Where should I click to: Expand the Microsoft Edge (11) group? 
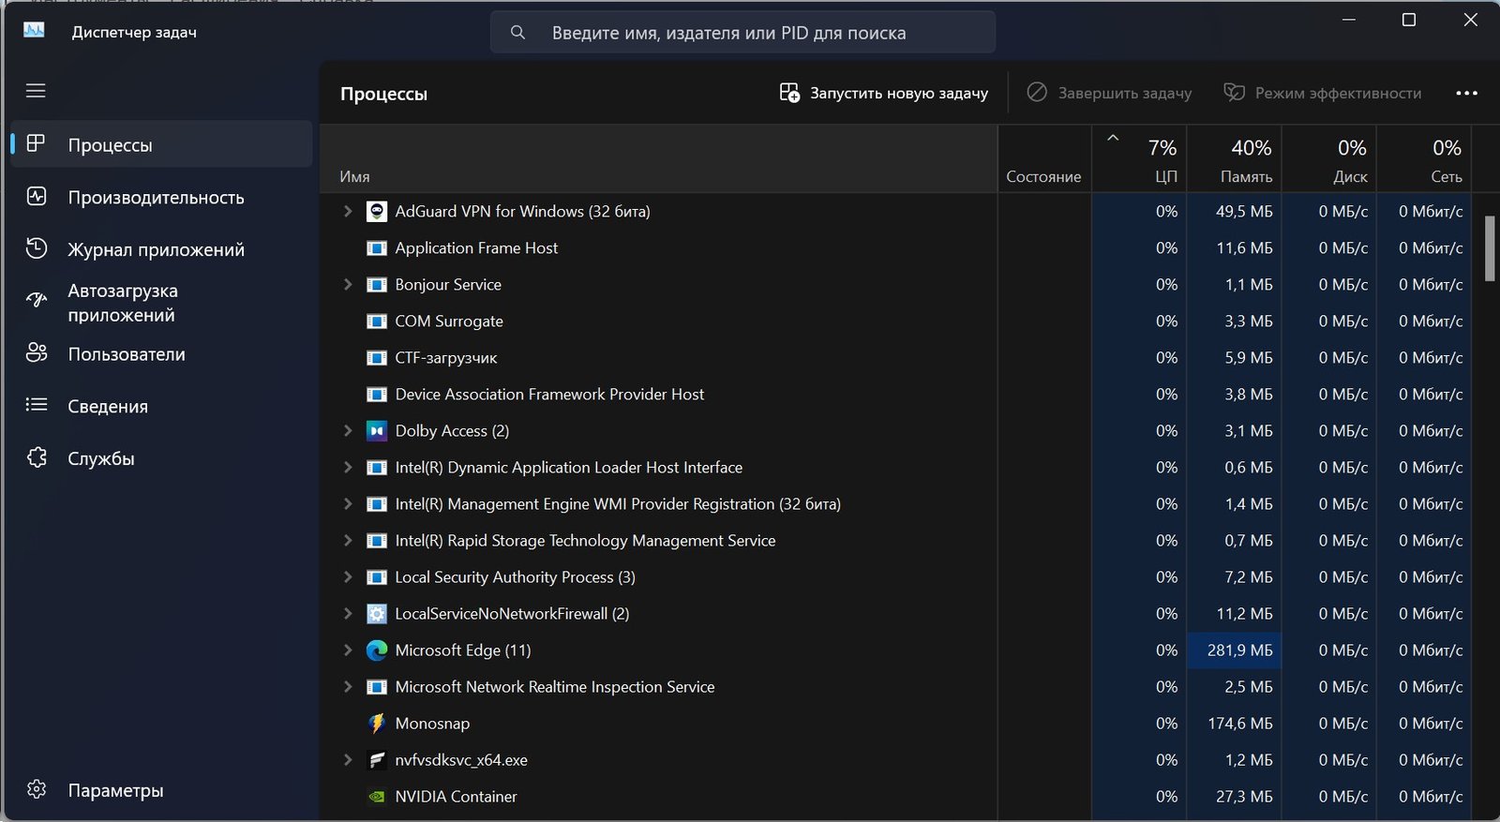pyautogui.click(x=348, y=650)
